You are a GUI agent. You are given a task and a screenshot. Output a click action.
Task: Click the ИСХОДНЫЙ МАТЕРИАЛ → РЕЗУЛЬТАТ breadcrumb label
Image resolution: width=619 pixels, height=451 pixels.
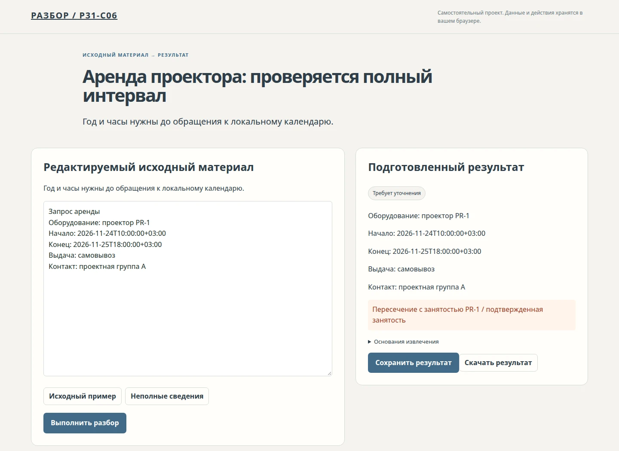coord(135,55)
